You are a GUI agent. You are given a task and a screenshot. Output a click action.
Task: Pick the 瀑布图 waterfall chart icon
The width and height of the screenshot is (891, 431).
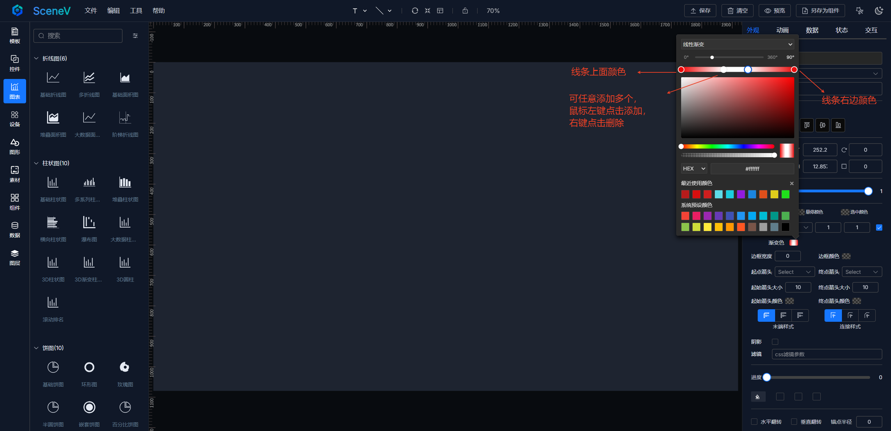point(89,222)
